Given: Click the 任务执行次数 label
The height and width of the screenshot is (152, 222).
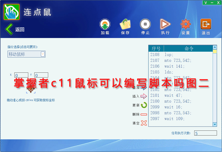Looking at the screenshot, I should tap(181, 133).
